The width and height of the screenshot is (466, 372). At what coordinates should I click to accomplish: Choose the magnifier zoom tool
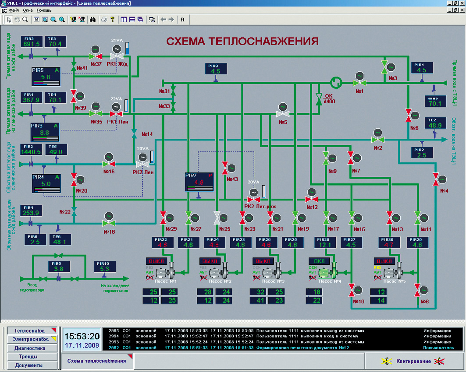tap(25, 20)
